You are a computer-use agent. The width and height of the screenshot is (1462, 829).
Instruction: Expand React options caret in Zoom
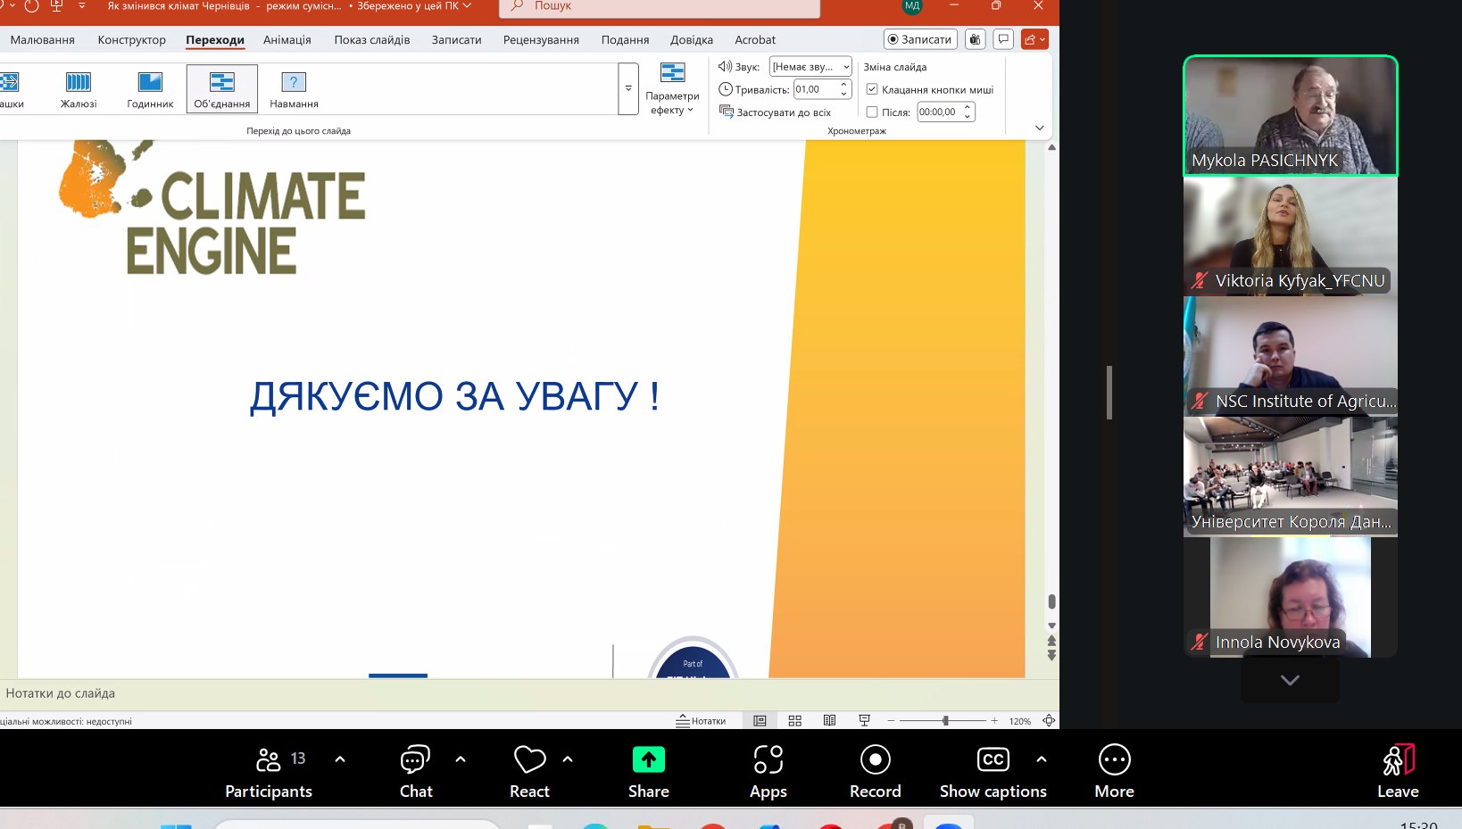coord(568,759)
